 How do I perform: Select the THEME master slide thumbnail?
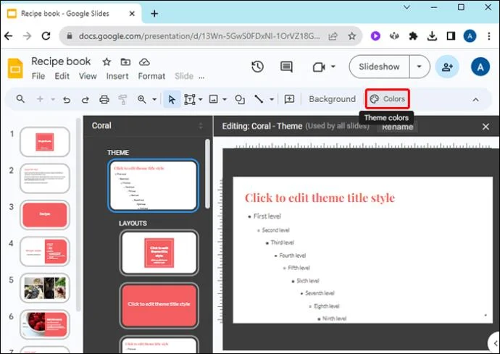[x=153, y=185]
